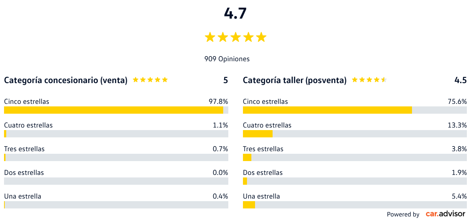Click the posventa Cuatro estrellas progress bar
Viewport: 472px width, 219px height.
(355, 134)
